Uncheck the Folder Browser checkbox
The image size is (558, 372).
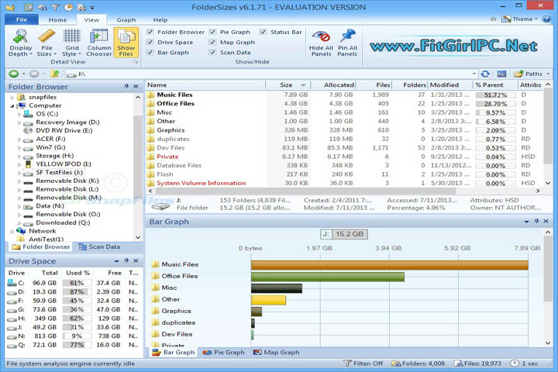pos(150,32)
